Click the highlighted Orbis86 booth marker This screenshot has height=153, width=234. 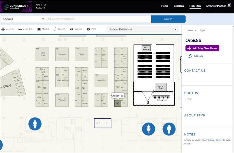(x=118, y=103)
